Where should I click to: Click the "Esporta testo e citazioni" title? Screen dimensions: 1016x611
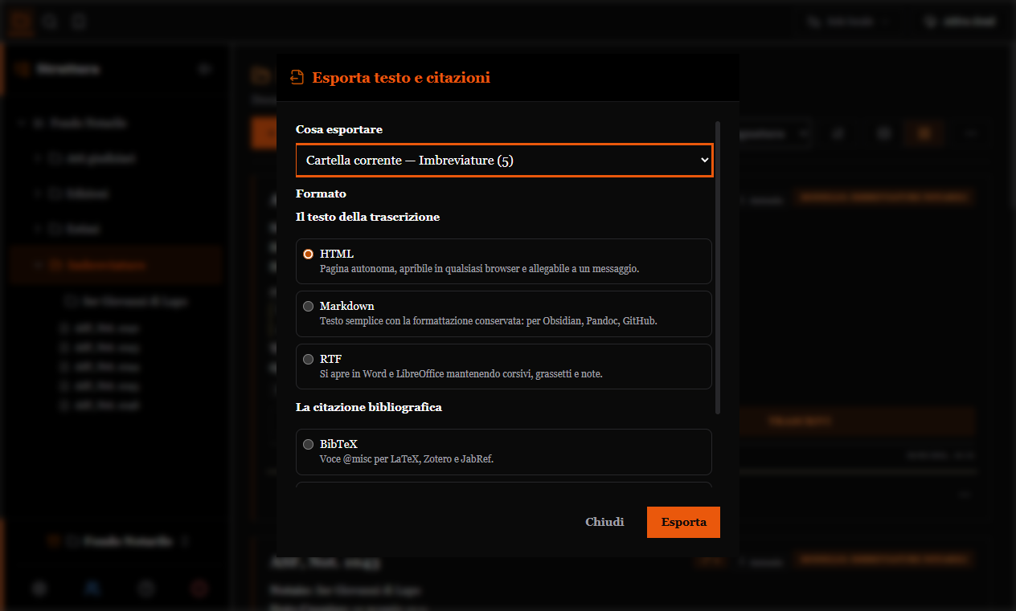401,78
